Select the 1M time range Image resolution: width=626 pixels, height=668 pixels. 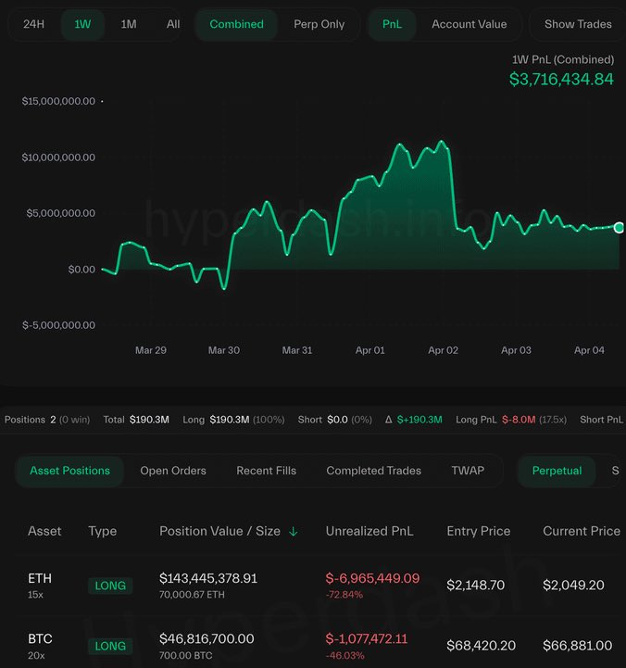point(129,24)
